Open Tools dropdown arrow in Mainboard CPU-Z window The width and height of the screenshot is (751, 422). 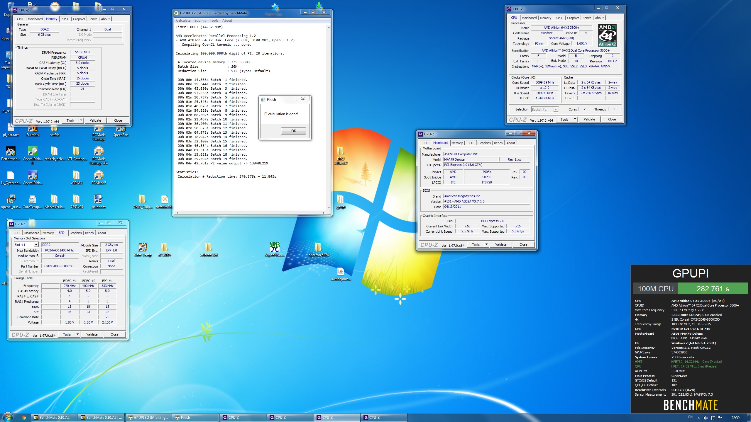point(486,244)
